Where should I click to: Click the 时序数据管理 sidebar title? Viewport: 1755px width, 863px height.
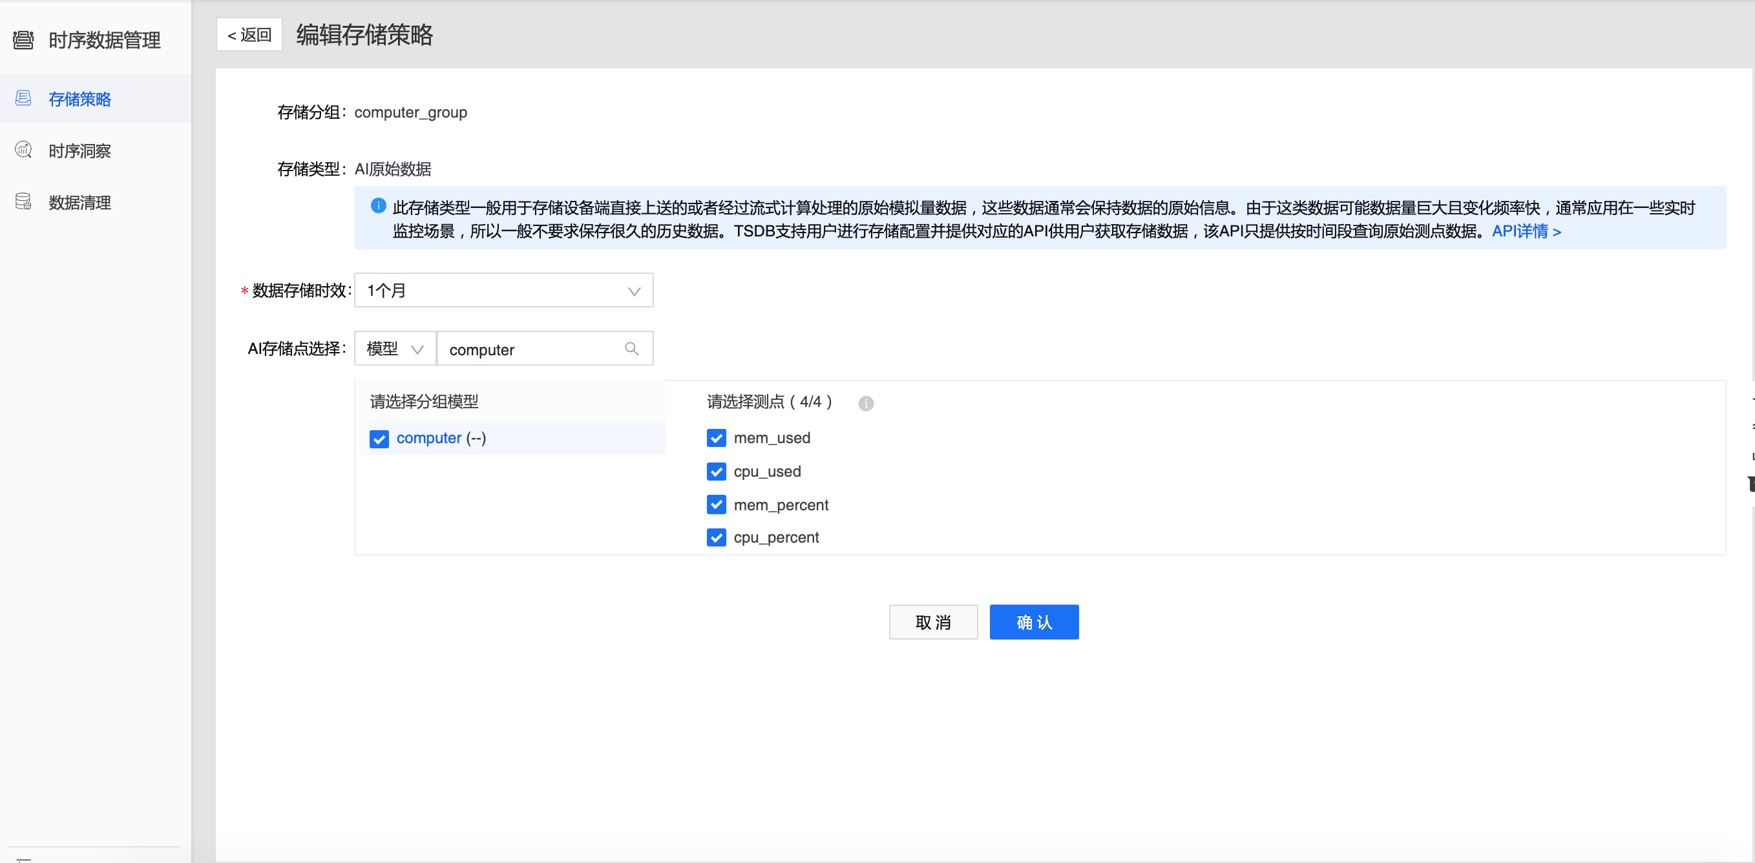click(x=104, y=40)
